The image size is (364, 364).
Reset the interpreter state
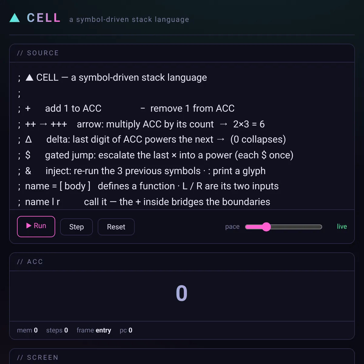116,227
